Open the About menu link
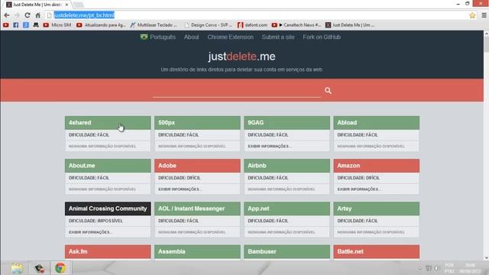Viewport: 489px width, 275px height. [192, 37]
